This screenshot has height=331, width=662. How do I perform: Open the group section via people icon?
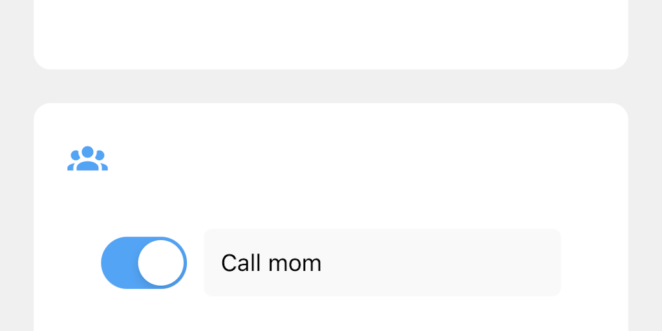87,159
